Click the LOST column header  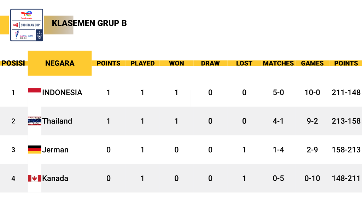pyautogui.click(x=244, y=63)
